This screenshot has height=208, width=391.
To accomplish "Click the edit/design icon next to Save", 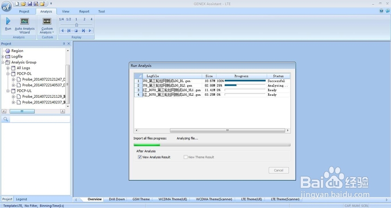I will click(36, 4).
